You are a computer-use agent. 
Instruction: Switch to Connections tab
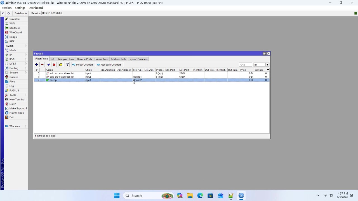[x=101, y=59]
